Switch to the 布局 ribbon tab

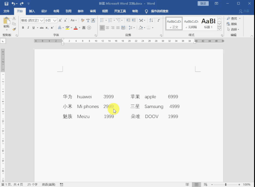(x=56, y=11)
